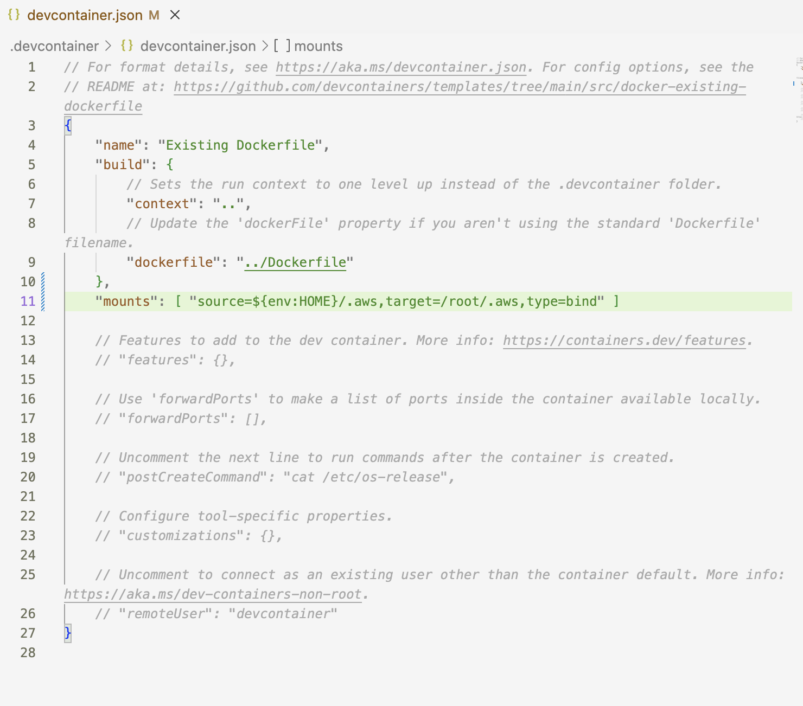Image resolution: width=803 pixels, height=706 pixels.
Task: Click line number 28 in gutter
Action: click(28, 653)
